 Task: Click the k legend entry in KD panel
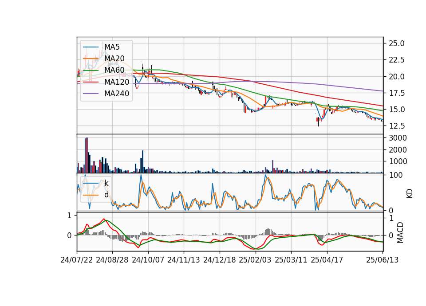coord(106,183)
